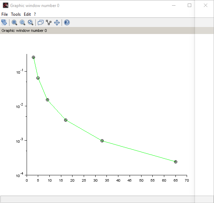Maximize the graphic window
Image resolution: width=214 pixels, height=203 pixels.
click(x=189, y=6)
